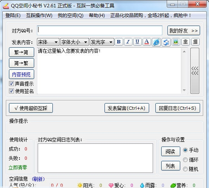Click the sun icon next to 阳光
Screen dimensions: 209x188
(80, 185)
